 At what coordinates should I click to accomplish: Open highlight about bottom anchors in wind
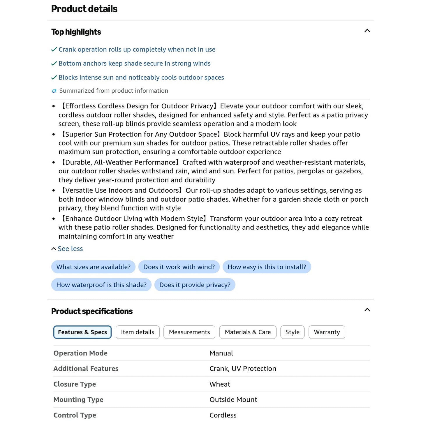[x=134, y=64]
